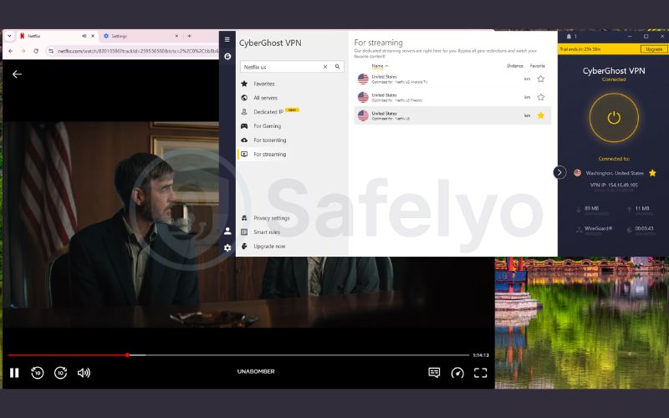Open the All servers list
Screen dimensions: 669x418
point(264,98)
